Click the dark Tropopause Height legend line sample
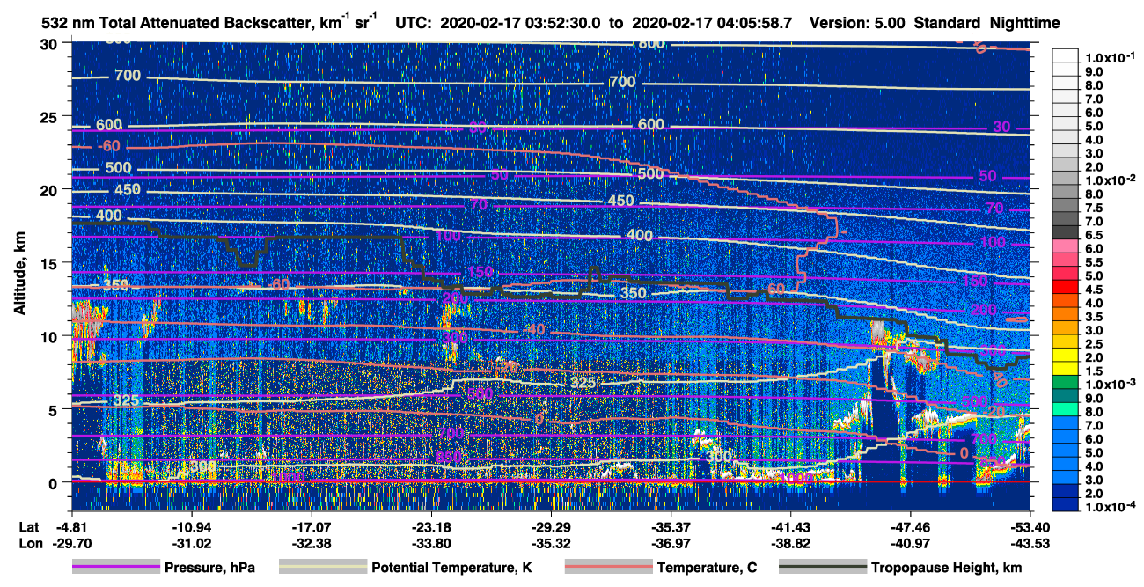The height and width of the screenshot is (587, 1144). pyautogui.click(x=822, y=568)
